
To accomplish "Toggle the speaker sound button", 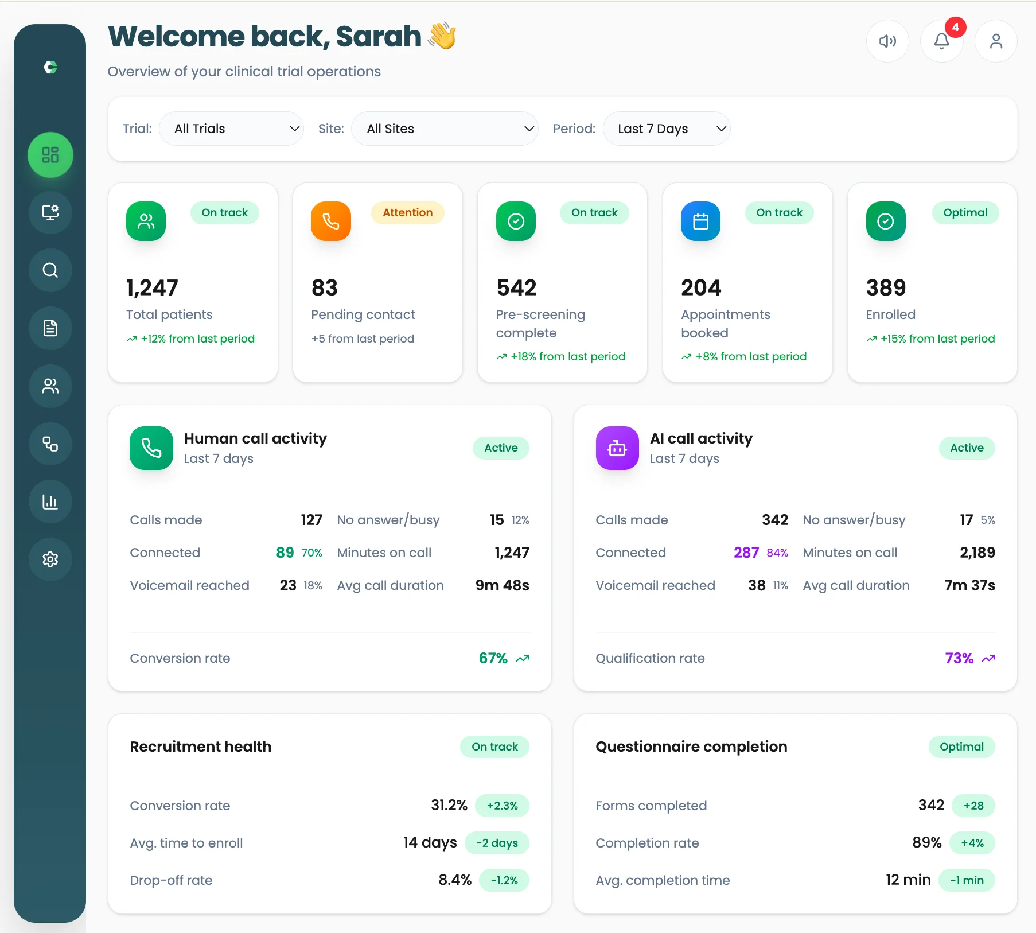I will coord(887,41).
